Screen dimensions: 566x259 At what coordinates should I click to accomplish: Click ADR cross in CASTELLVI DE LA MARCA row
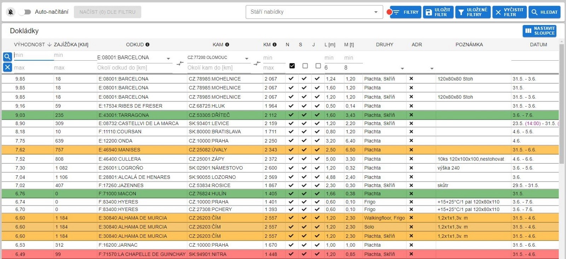(411, 123)
